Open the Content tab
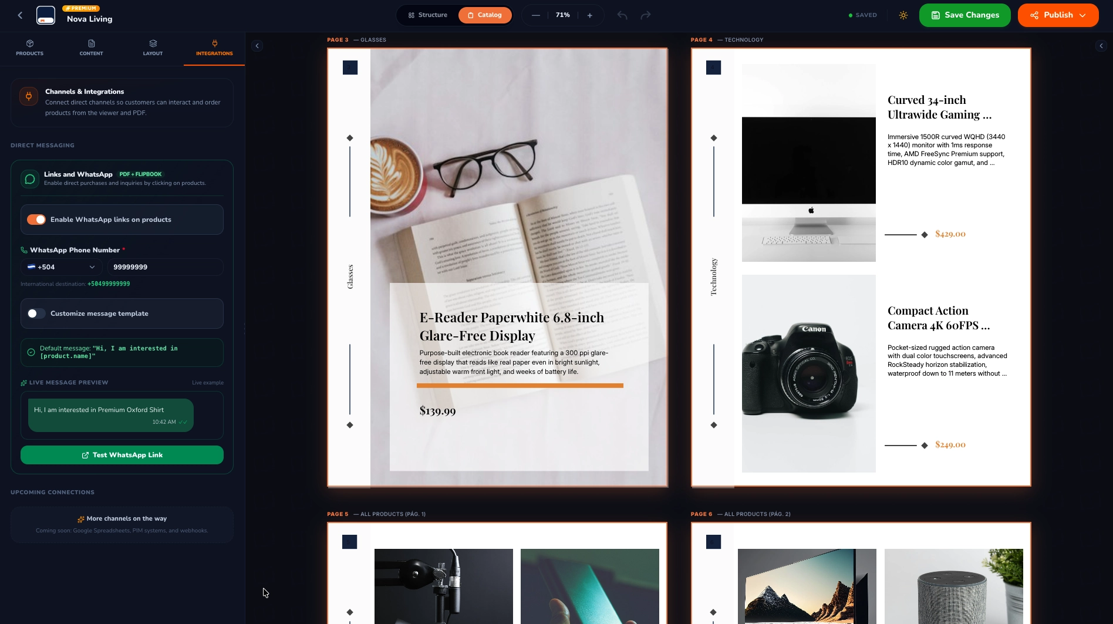Viewport: 1113px width, 624px height. [91, 48]
